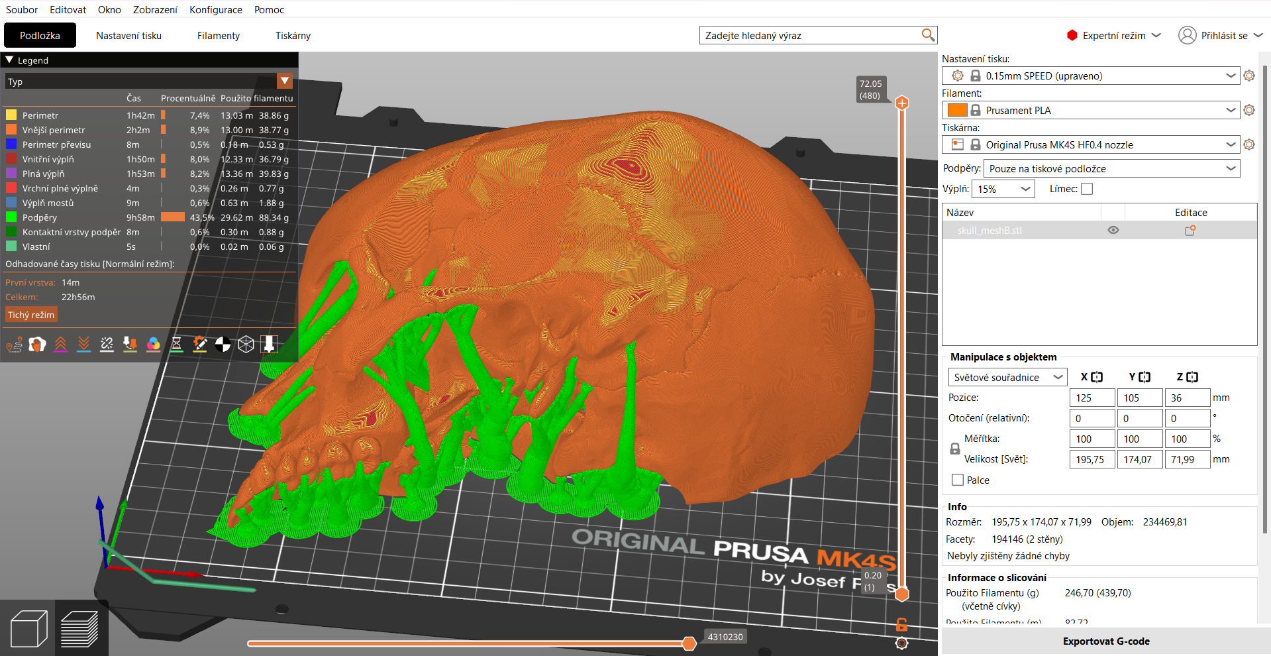Open the Podpěry supports dropdown
Image resolution: width=1271 pixels, height=656 pixels.
[x=1111, y=168]
